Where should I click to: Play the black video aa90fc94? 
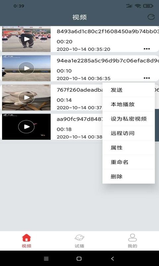(26, 127)
